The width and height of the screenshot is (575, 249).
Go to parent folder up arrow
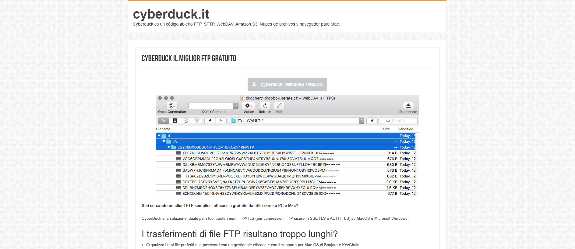372,121
